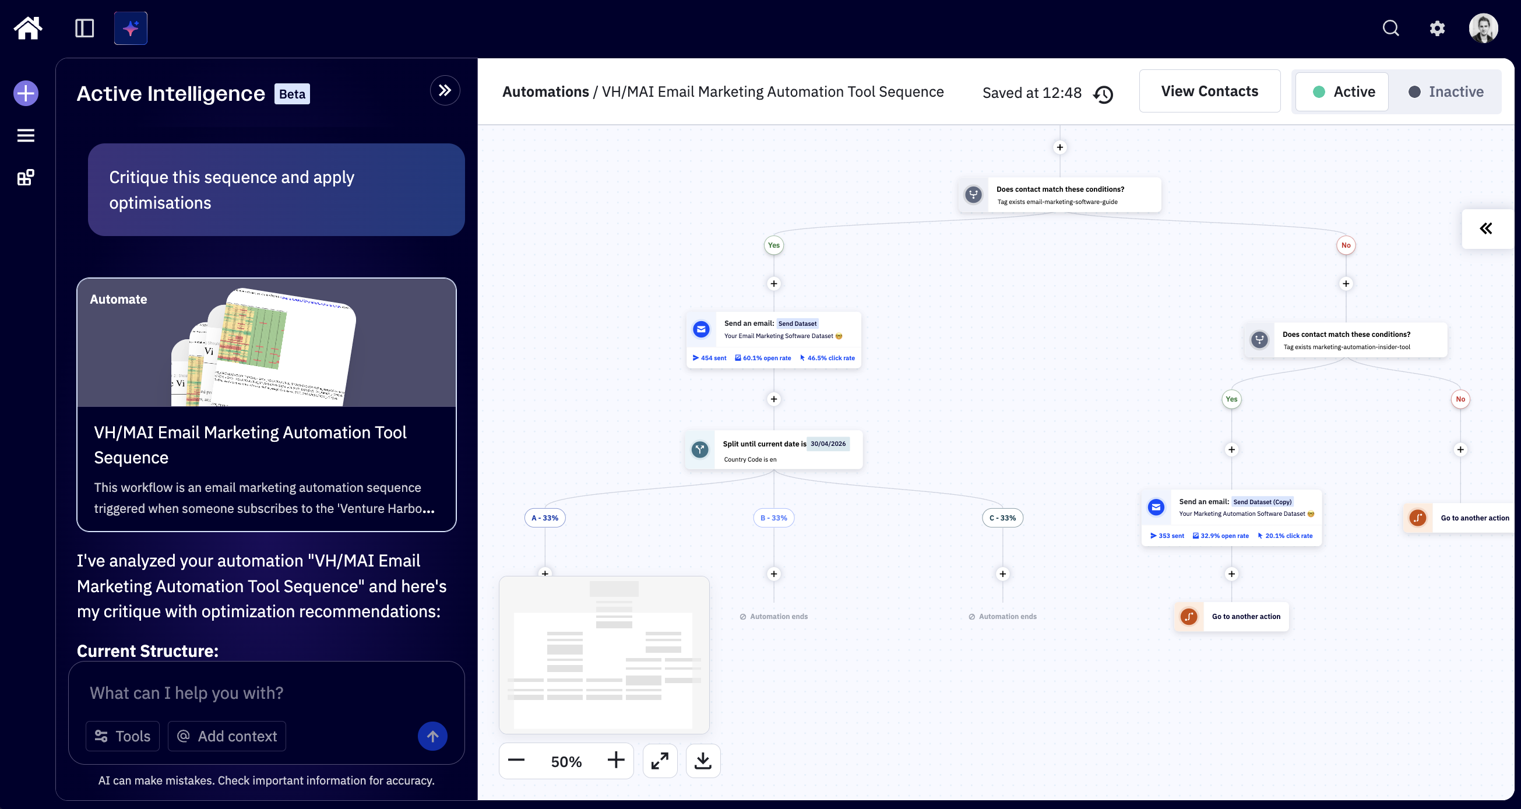The image size is (1521, 809).
Task: Add step above right-edge Go to another action
Action: (x=1460, y=449)
